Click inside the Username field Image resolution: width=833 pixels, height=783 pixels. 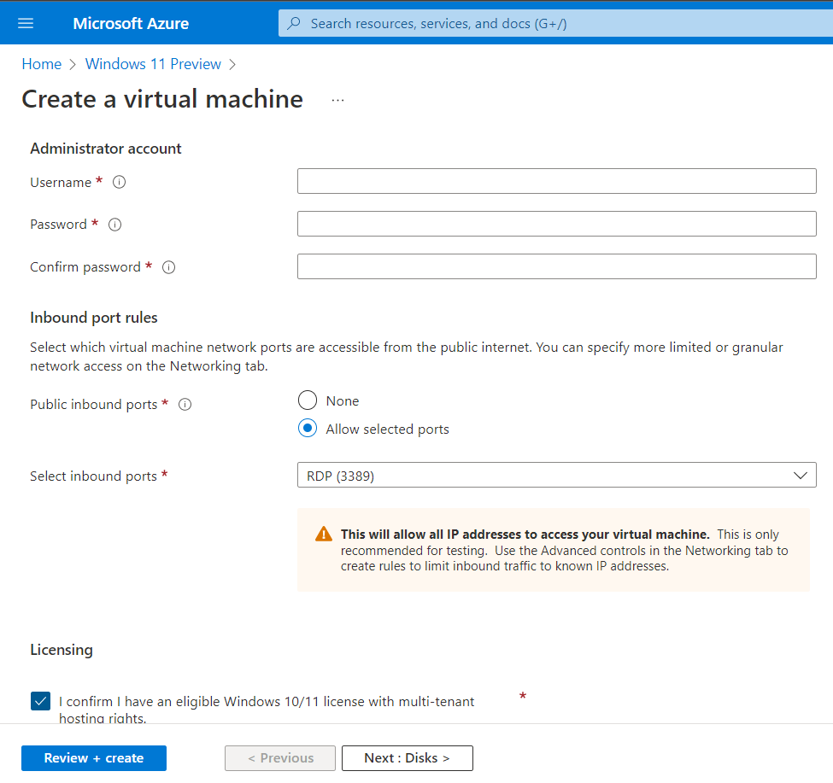click(556, 181)
